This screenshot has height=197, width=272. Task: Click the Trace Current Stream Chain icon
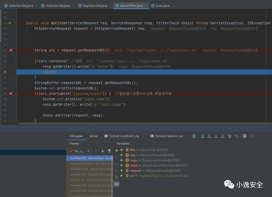(251, 136)
